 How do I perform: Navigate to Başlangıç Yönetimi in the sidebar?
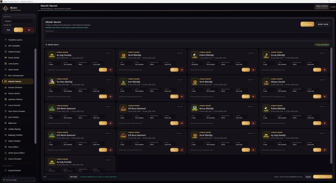pos(18,135)
